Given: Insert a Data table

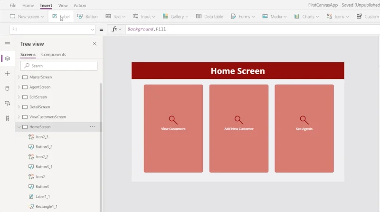Looking at the screenshot, I should coord(209,17).
